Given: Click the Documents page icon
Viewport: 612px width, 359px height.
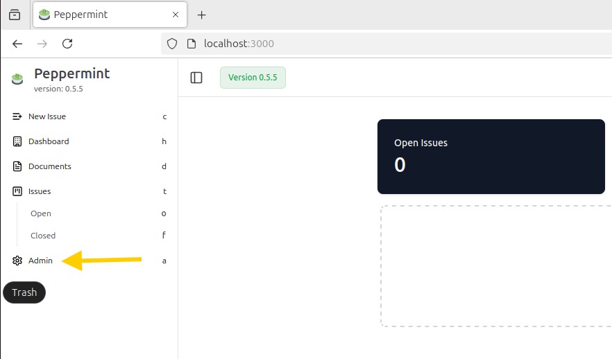Looking at the screenshot, I should (x=17, y=166).
